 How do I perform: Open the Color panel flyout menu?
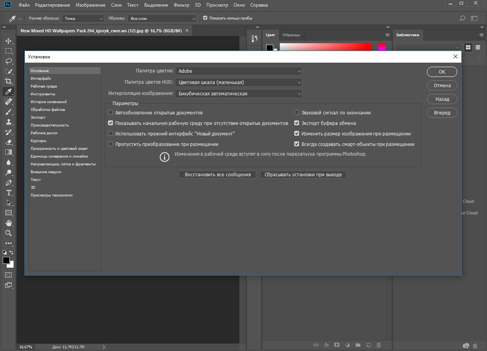pos(388,35)
